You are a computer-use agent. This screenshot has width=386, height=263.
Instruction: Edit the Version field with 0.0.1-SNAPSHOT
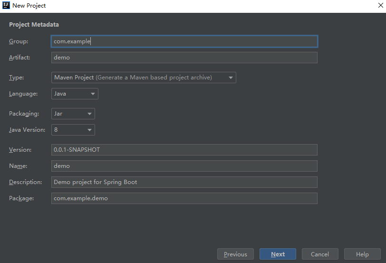(x=184, y=150)
